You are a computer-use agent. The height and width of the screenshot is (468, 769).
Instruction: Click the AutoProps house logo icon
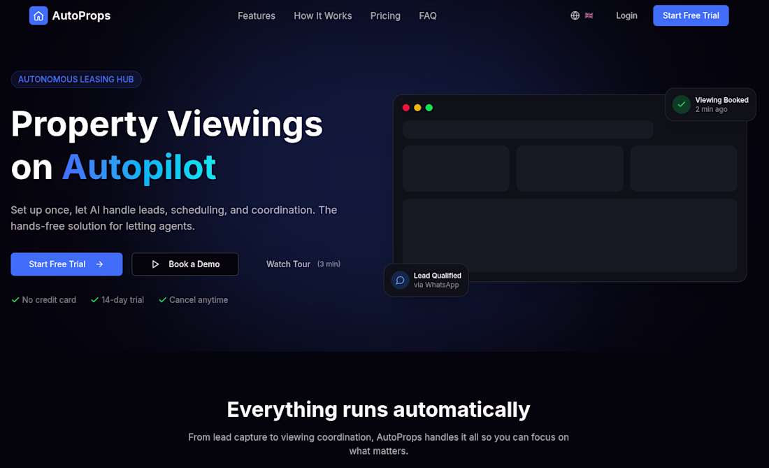(38, 15)
